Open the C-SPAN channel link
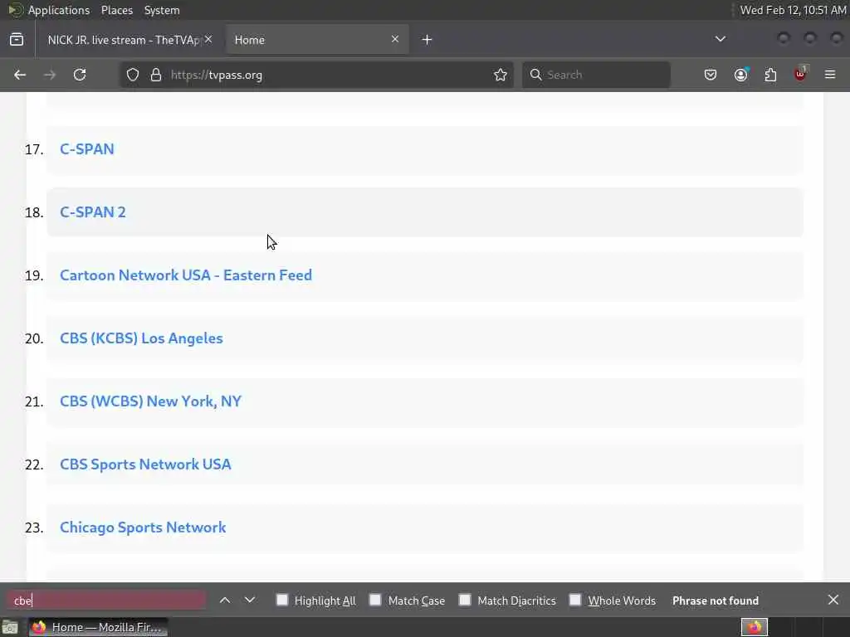 (86, 149)
